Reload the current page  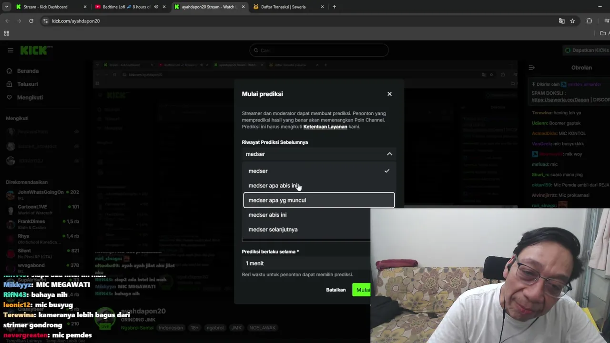click(31, 21)
